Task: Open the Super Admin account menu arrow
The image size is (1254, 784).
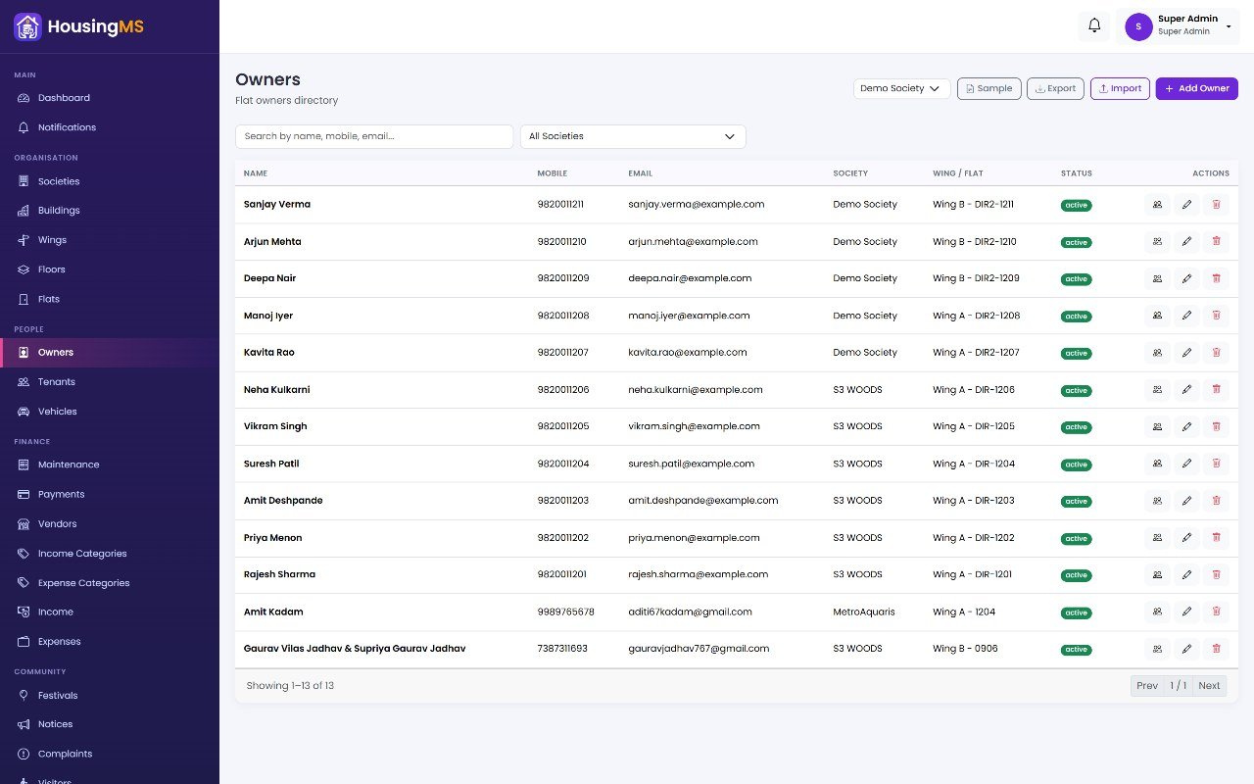Action: 1229,26
